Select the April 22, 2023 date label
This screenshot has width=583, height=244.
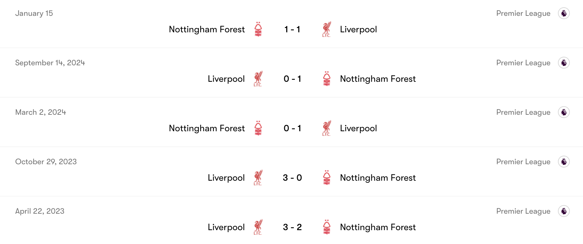pos(40,211)
